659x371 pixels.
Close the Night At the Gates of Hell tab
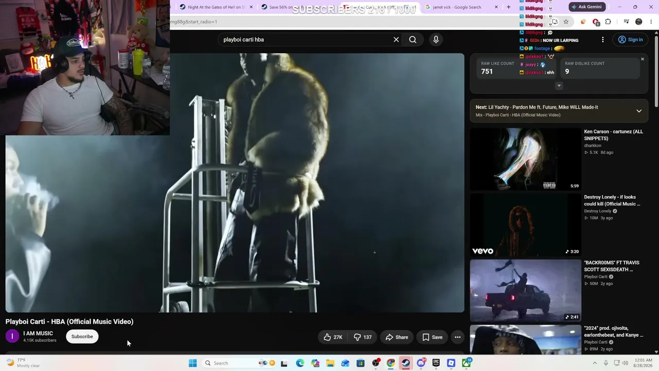[251, 7]
